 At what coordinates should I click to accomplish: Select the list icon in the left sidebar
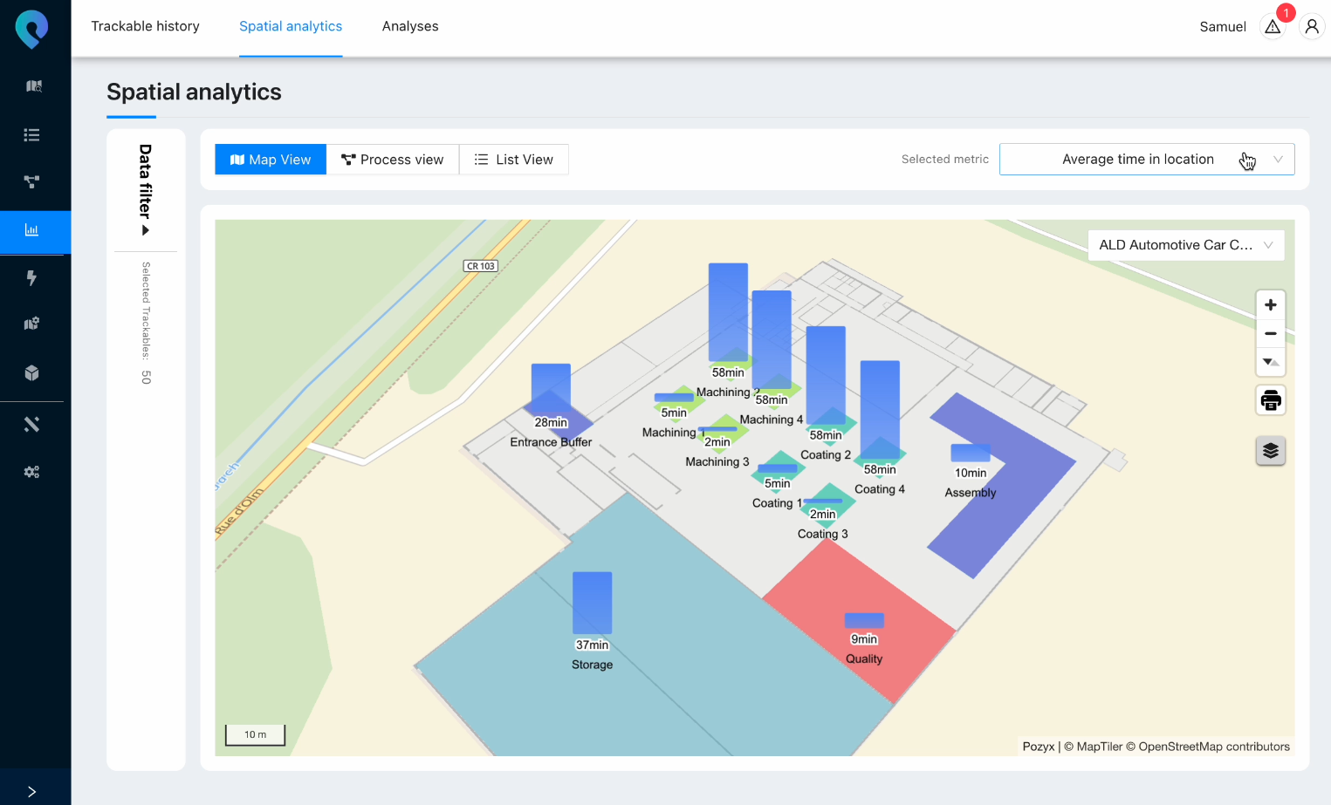click(x=32, y=135)
